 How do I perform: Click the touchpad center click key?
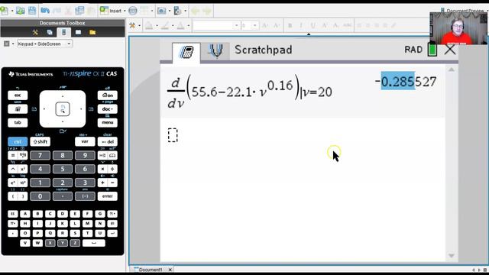point(63,109)
